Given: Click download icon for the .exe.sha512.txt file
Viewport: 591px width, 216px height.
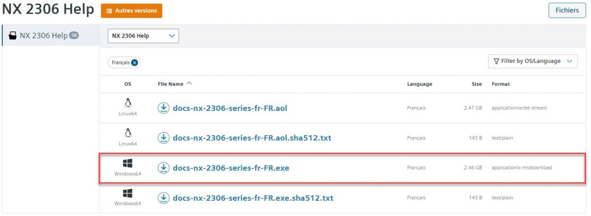Looking at the screenshot, I should (x=164, y=198).
